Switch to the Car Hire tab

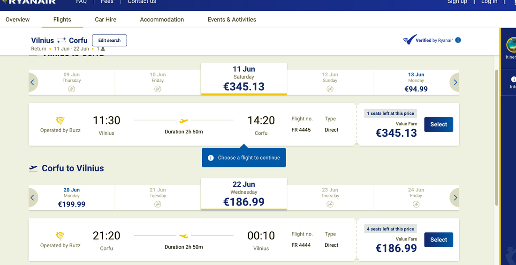pyautogui.click(x=106, y=20)
